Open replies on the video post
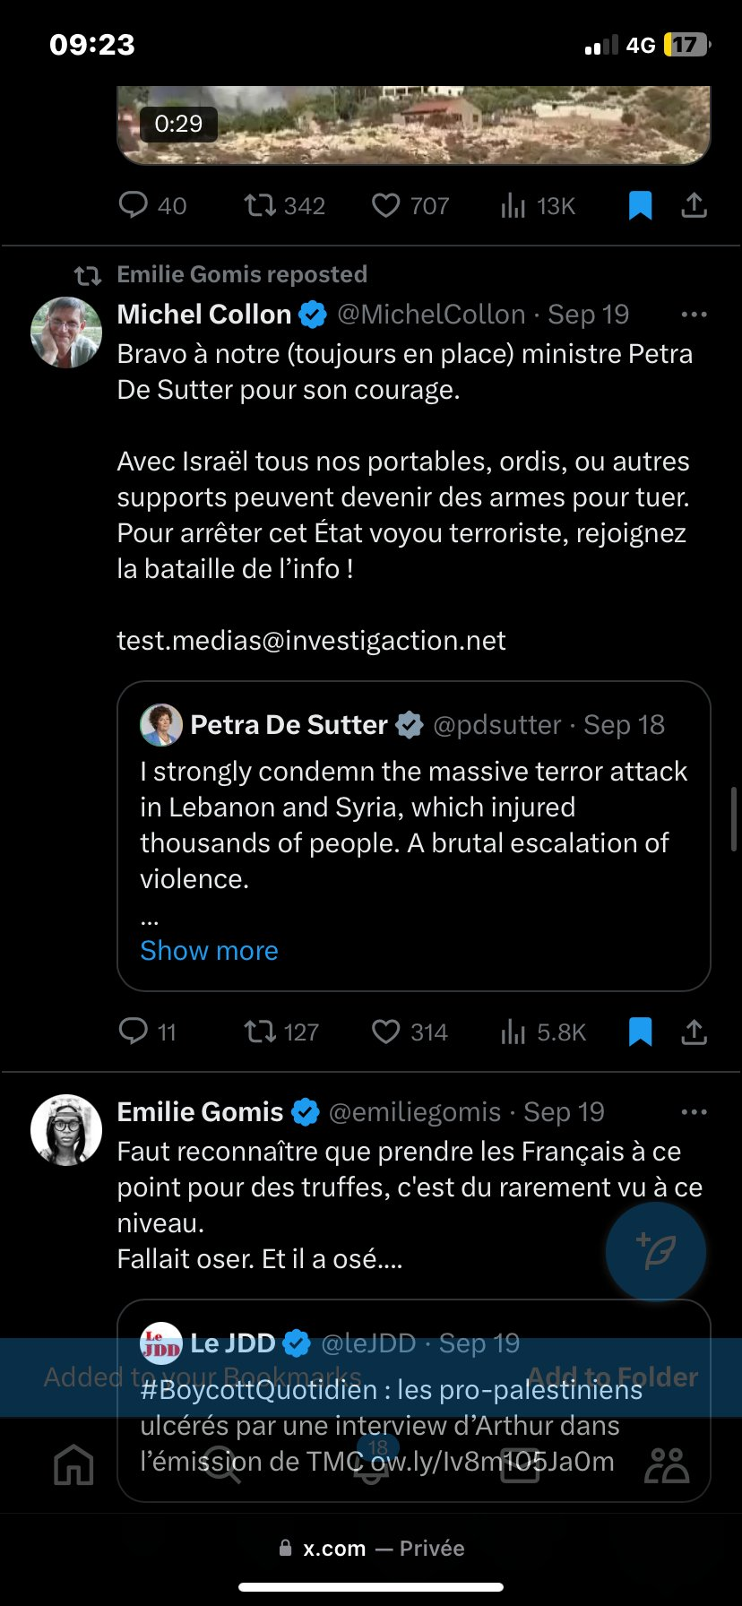The height and width of the screenshot is (1606, 742). point(134,205)
